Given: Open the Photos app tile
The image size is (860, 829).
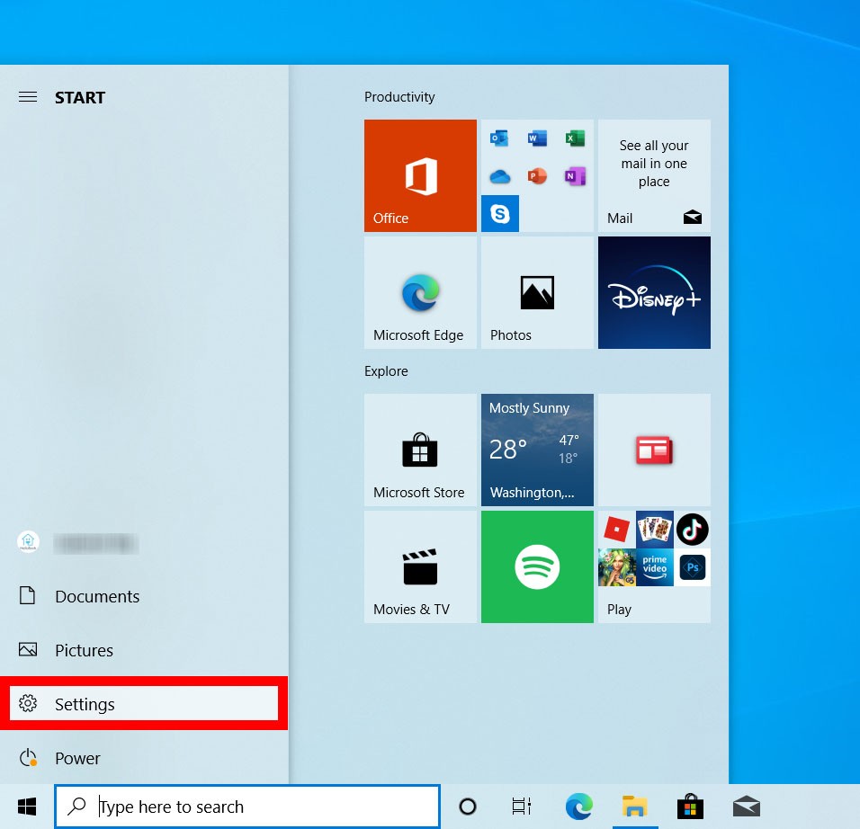Looking at the screenshot, I should pyautogui.click(x=537, y=292).
